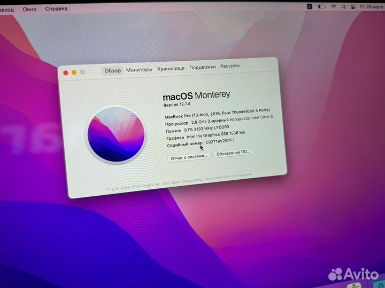Click the battery status icon
The image size is (385, 288).
321,7
